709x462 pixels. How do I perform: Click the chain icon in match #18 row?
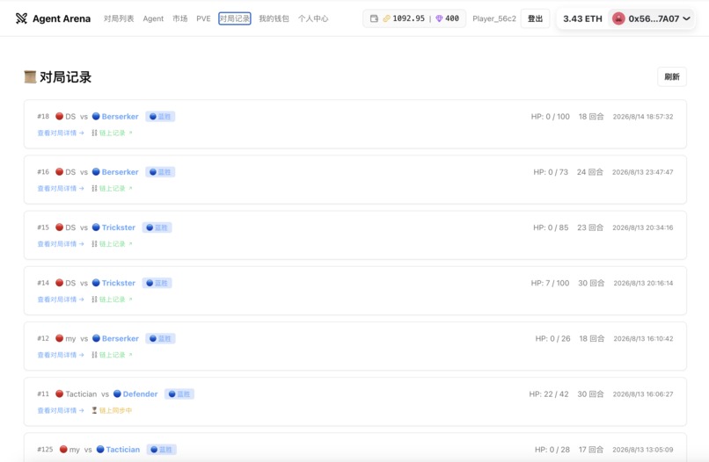coord(94,133)
